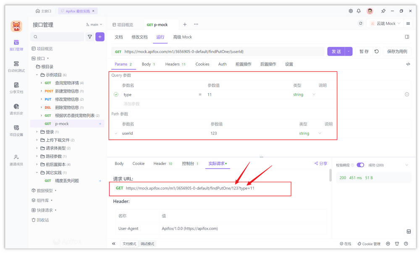Click the request URL input field

point(218,52)
